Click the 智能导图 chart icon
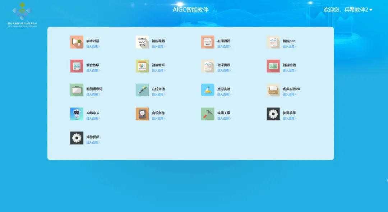The image size is (388, 212). (x=142, y=42)
